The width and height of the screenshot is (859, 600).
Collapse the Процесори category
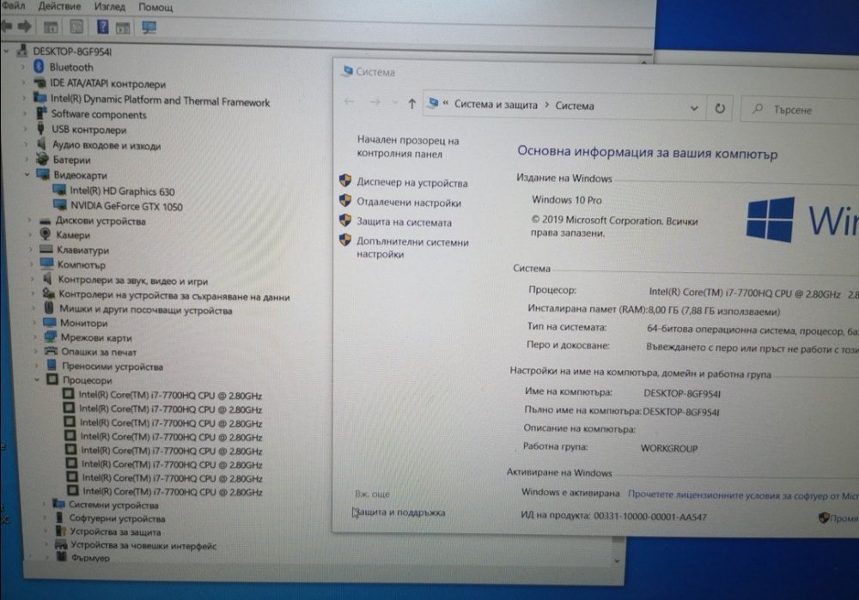pos(37,379)
